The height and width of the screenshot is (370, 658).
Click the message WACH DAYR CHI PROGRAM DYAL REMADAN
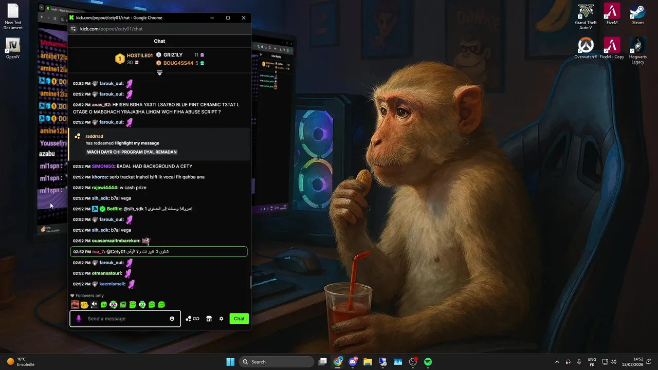tap(132, 152)
